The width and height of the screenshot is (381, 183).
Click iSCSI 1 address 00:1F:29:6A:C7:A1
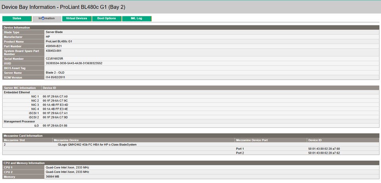point(55,113)
